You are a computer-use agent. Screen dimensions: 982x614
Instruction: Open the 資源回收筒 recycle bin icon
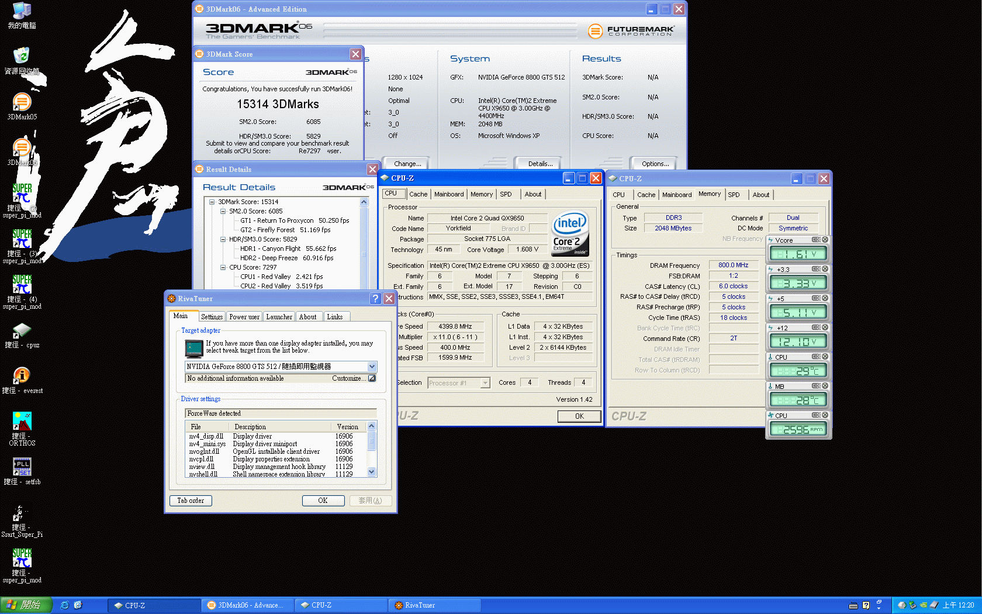[x=22, y=61]
